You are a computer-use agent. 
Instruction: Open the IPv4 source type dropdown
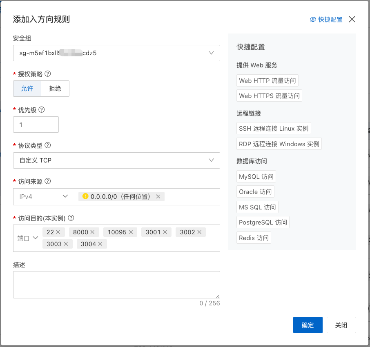44,196
